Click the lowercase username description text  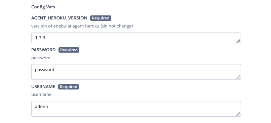tap(41, 95)
